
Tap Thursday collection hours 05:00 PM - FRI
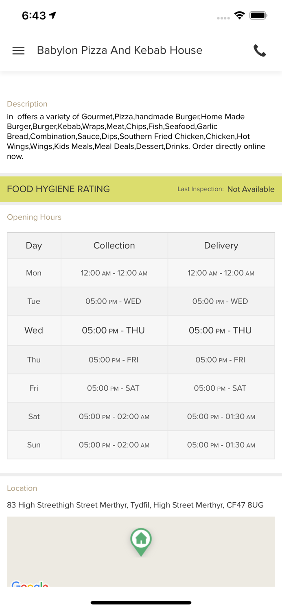click(x=114, y=359)
